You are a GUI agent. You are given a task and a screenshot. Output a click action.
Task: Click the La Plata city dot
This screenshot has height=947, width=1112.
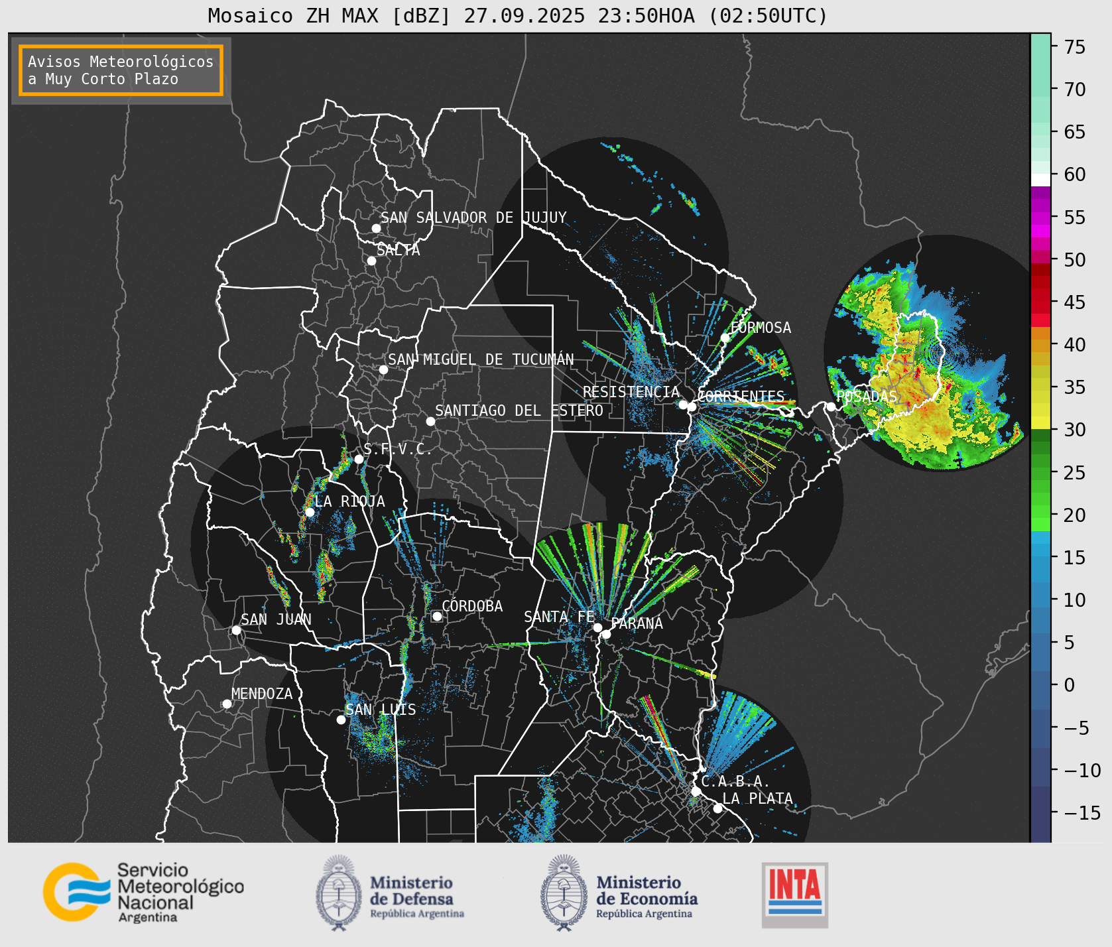[717, 808]
